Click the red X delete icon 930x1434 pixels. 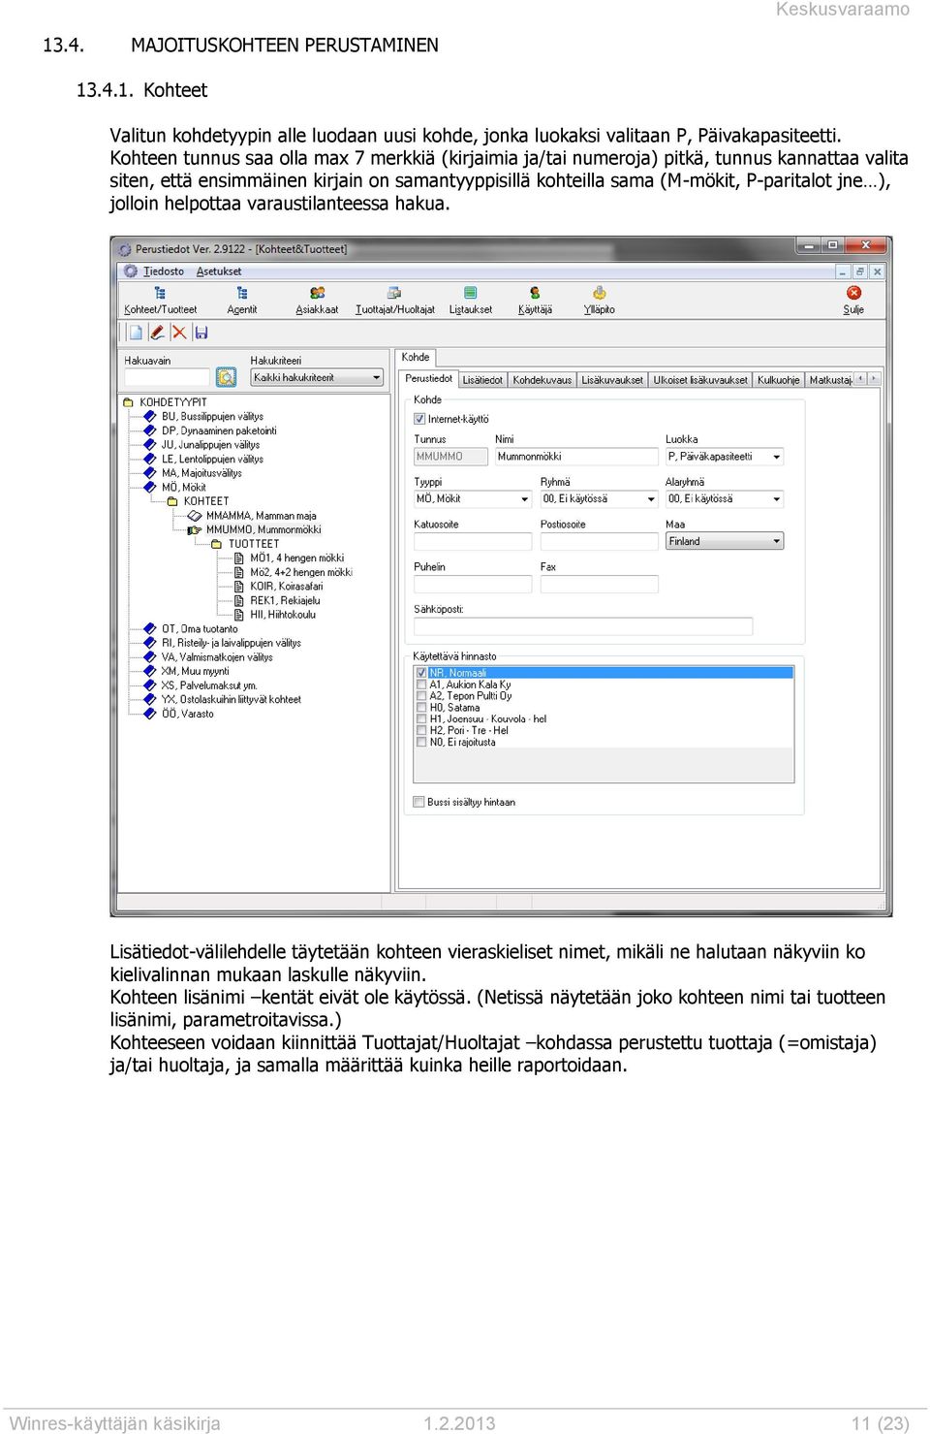179,333
